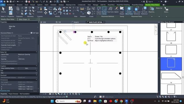Image resolution: width=184 pixels, height=104 pixels.
Task: Click the Align tool icon
Action: [x=46, y=9]
